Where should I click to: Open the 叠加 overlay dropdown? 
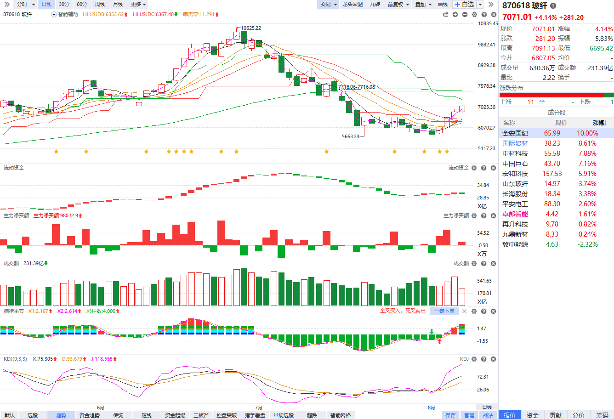pos(423,4)
